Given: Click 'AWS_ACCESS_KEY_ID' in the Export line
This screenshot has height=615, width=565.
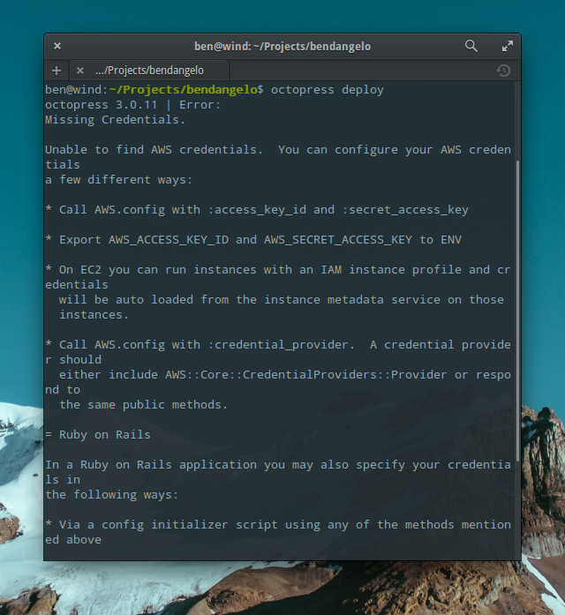Looking at the screenshot, I should (169, 240).
